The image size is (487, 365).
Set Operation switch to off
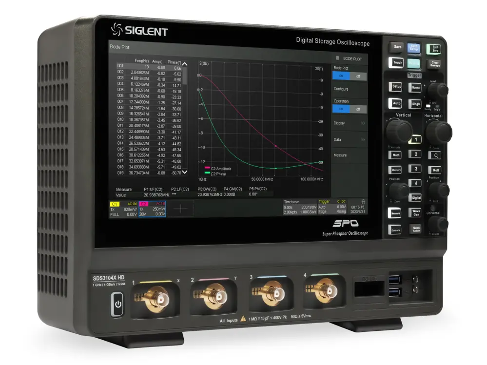coord(358,109)
